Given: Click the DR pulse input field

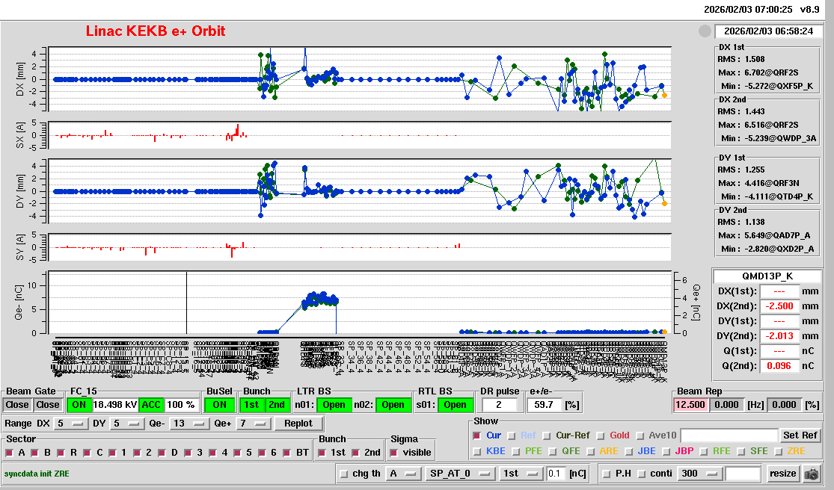Looking at the screenshot, I should click(500, 405).
